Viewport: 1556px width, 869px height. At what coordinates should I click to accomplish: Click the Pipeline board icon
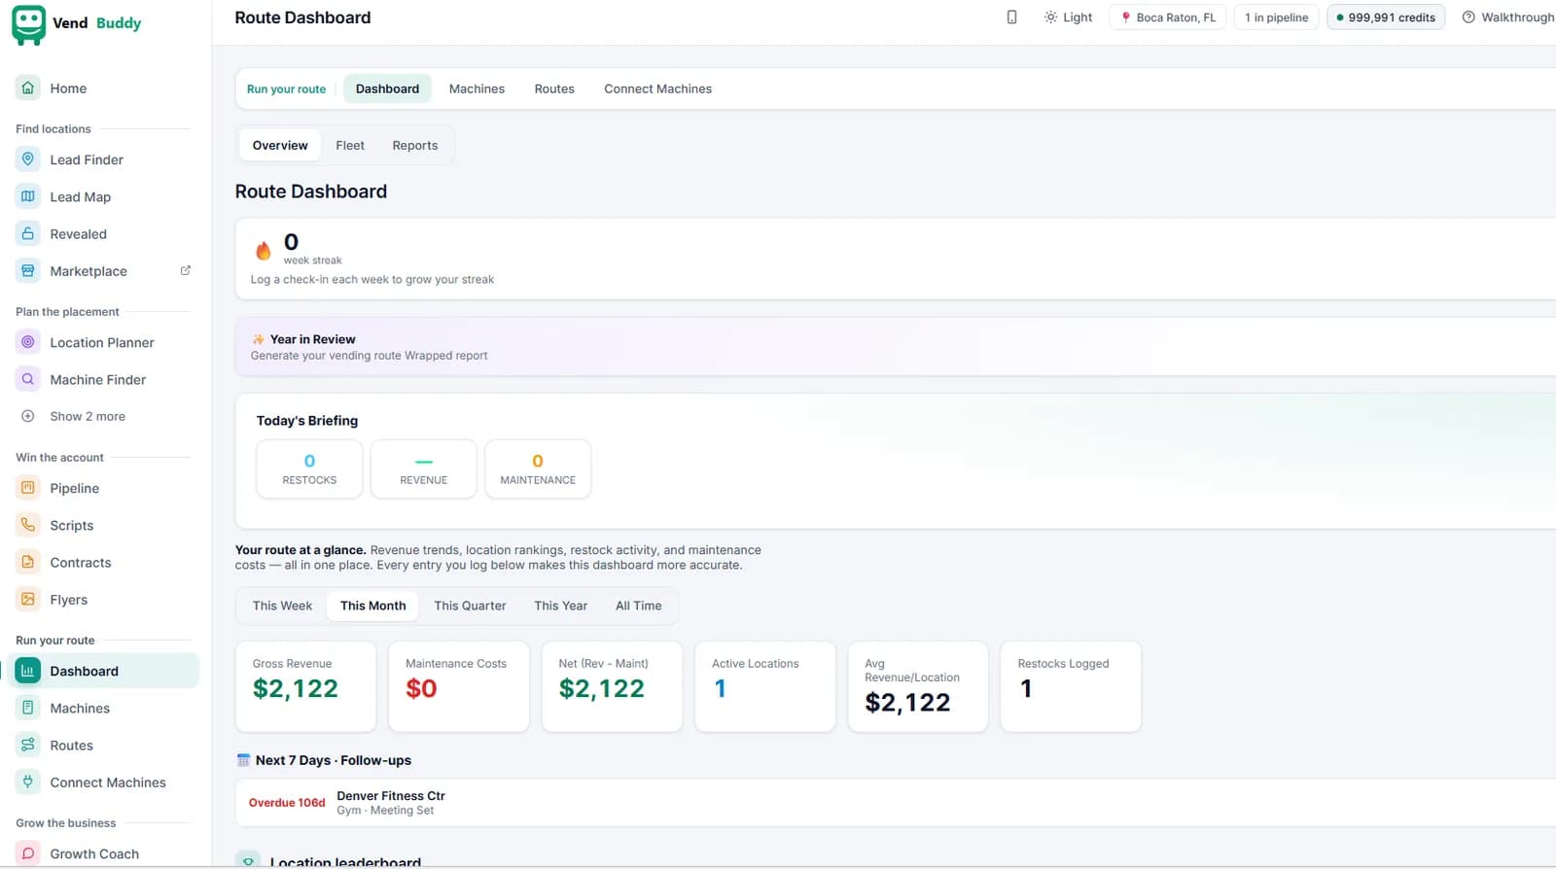point(28,488)
